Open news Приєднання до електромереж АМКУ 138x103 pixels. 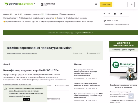89,96
